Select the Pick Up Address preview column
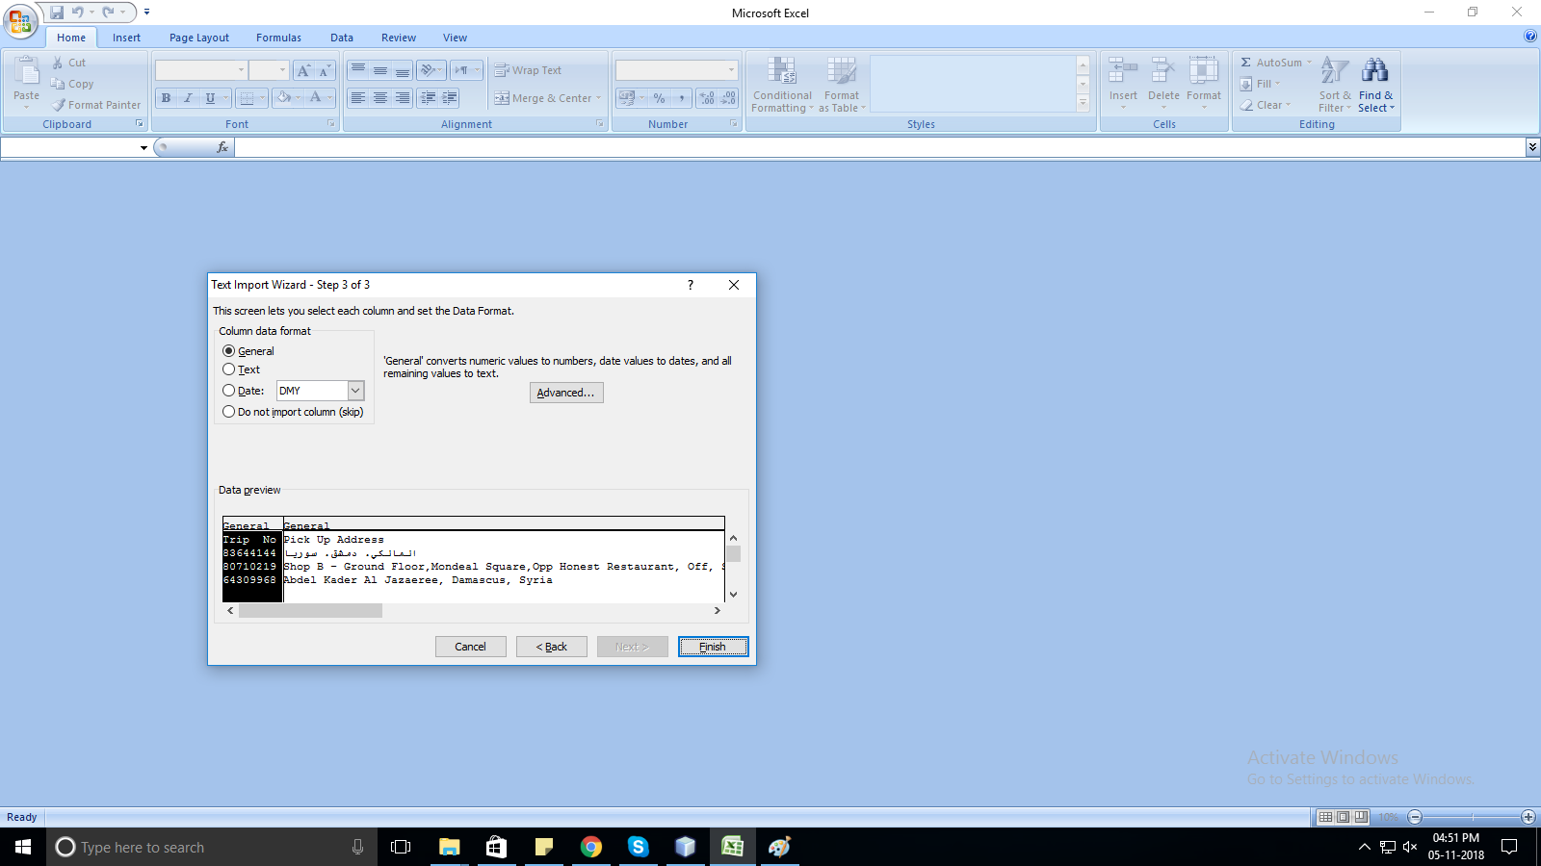 coord(504,560)
